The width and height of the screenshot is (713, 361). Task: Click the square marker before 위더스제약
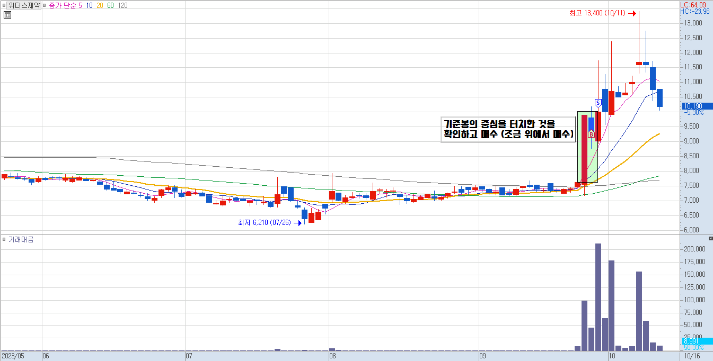pos(5,5)
